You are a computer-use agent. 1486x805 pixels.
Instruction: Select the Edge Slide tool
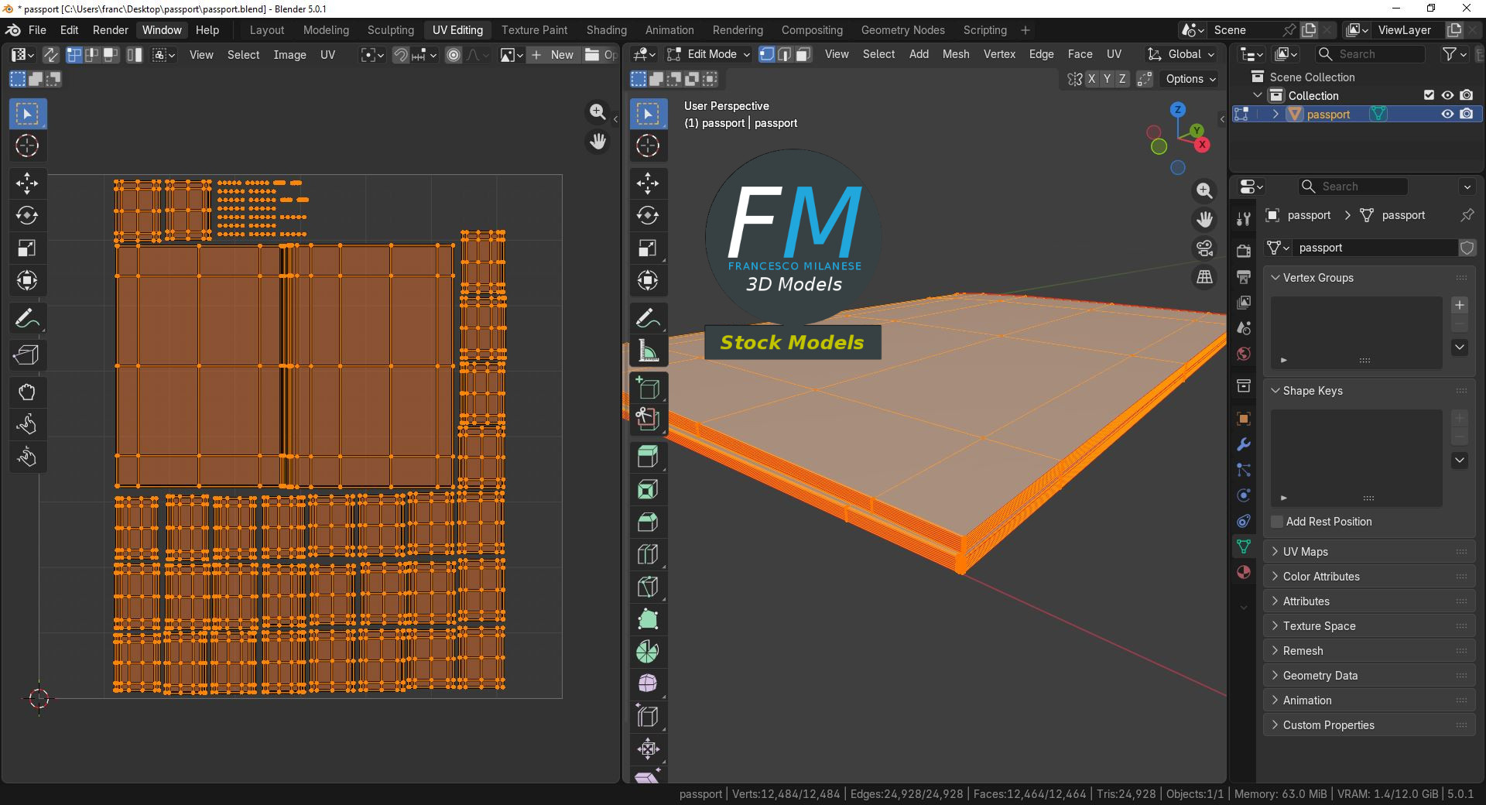click(x=649, y=717)
